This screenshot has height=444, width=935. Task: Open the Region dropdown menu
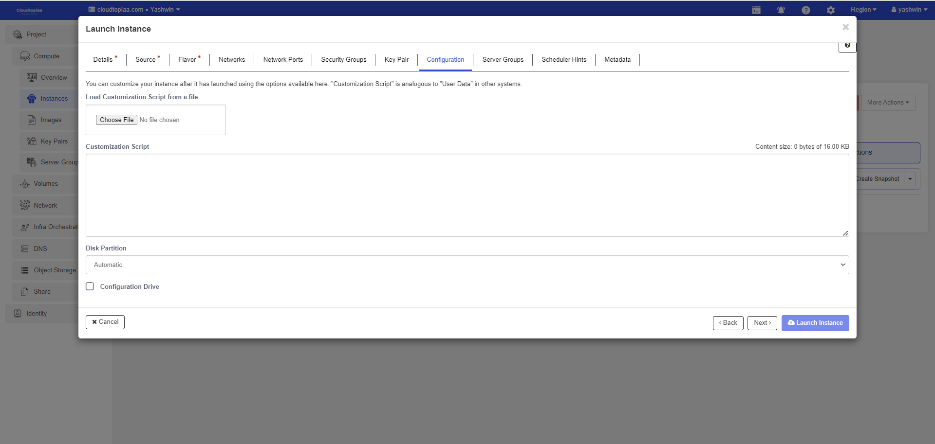(x=863, y=10)
